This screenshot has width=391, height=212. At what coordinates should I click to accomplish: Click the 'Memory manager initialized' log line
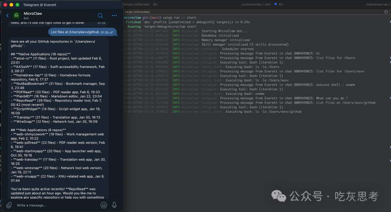pos(187,40)
